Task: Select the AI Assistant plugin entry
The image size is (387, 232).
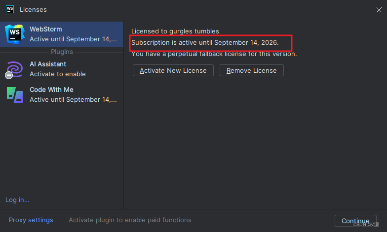Action: (x=62, y=69)
